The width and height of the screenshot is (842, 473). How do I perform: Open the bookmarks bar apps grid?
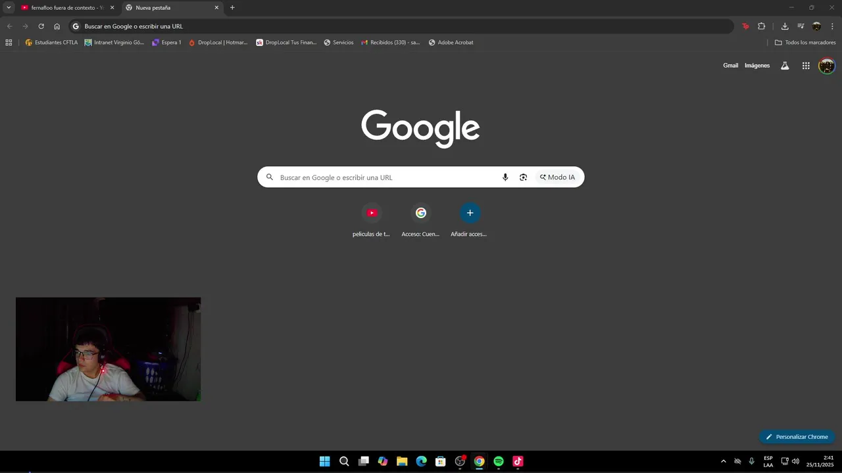pyautogui.click(x=9, y=43)
